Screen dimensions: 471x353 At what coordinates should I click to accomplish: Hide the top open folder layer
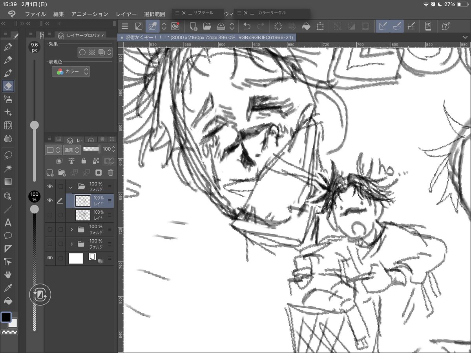pyautogui.click(x=49, y=186)
